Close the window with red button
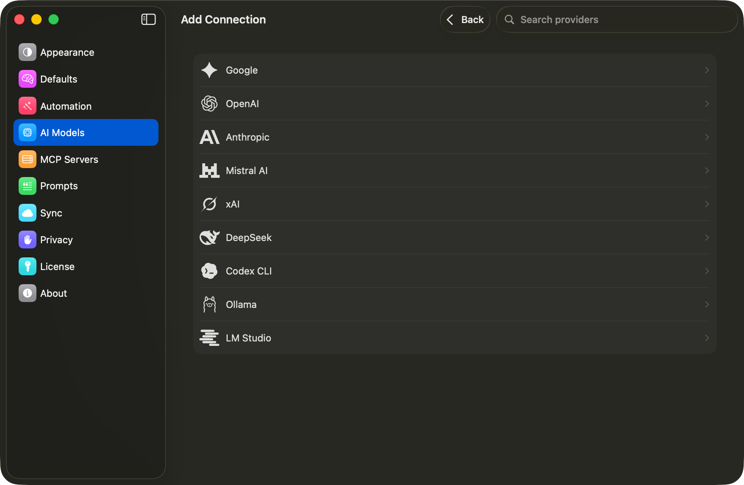This screenshot has width=744, height=485. tap(19, 19)
